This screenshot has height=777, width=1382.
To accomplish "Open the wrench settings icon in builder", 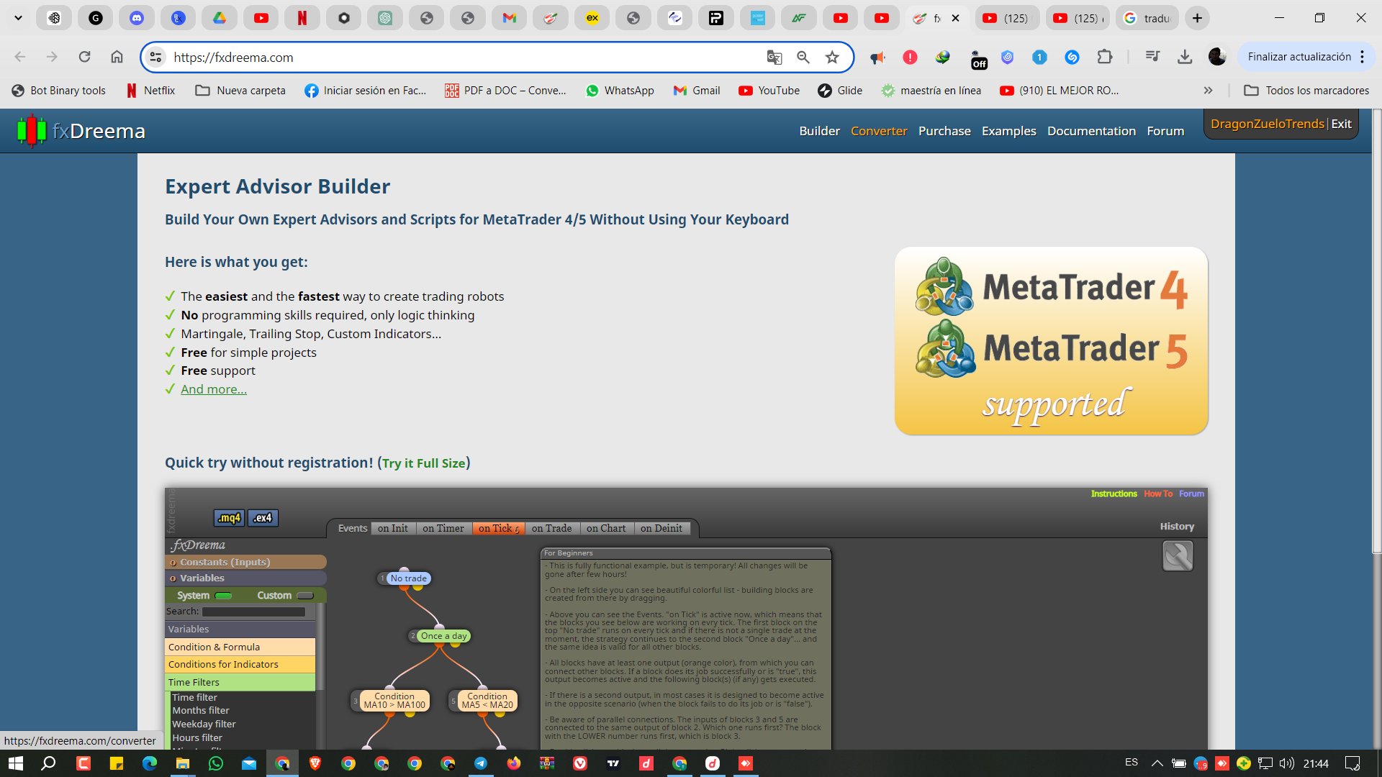I will pyautogui.click(x=1178, y=556).
